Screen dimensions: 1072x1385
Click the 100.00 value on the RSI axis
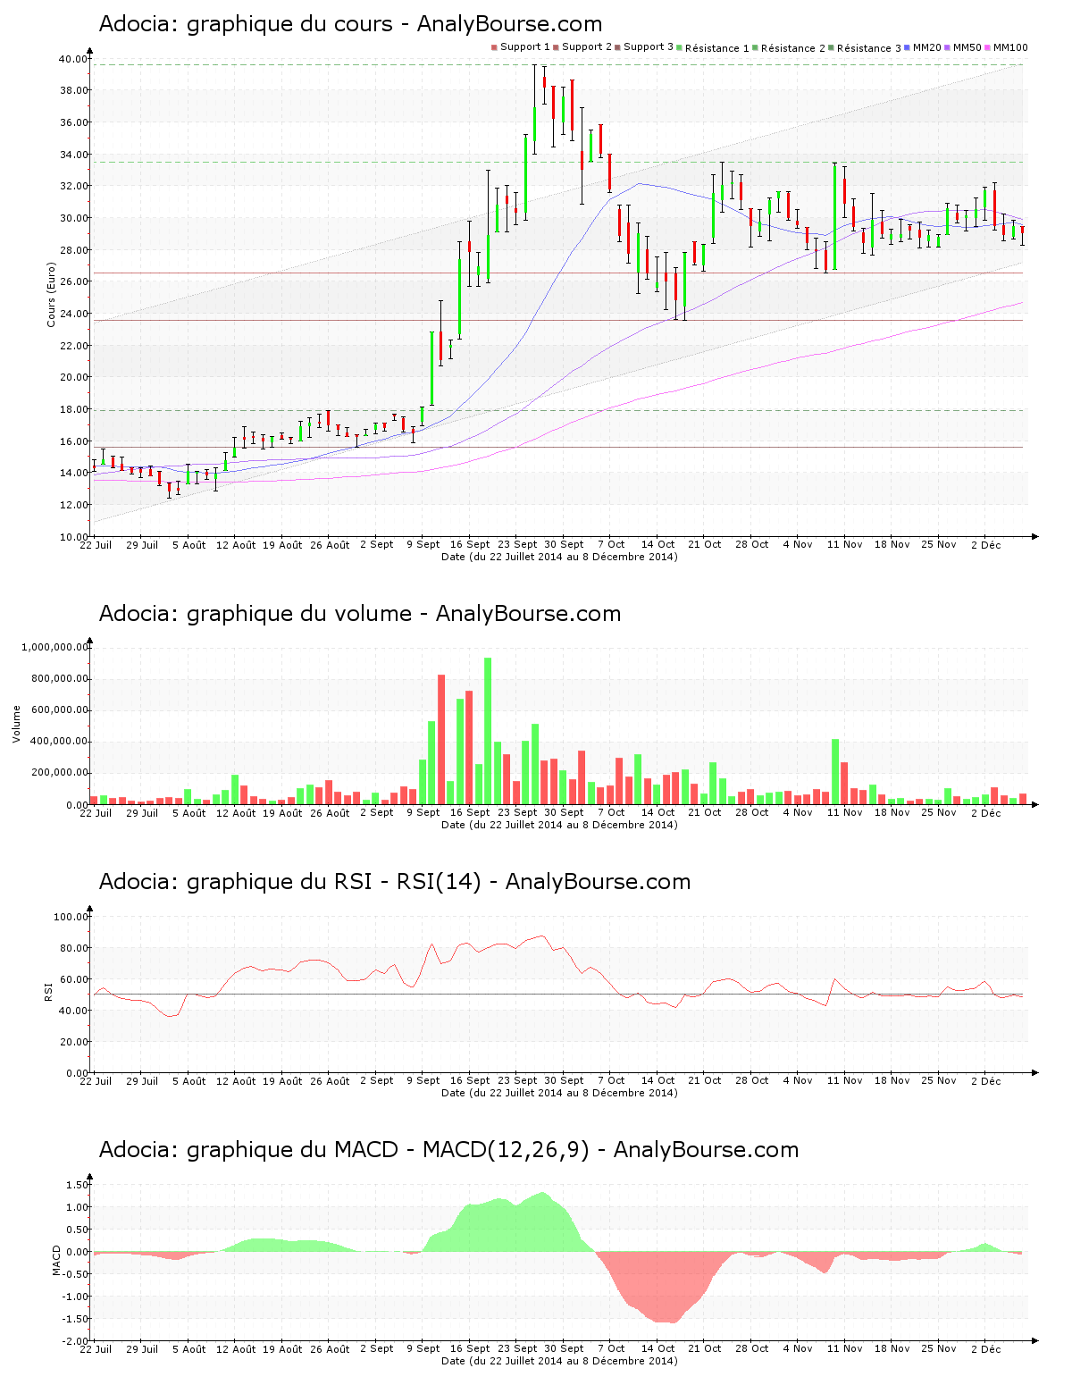[x=71, y=917]
